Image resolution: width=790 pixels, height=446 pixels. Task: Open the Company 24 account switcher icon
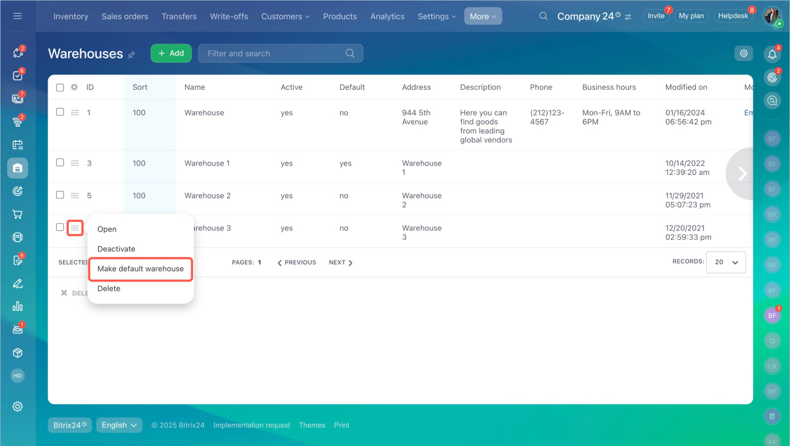[x=628, y=17]
